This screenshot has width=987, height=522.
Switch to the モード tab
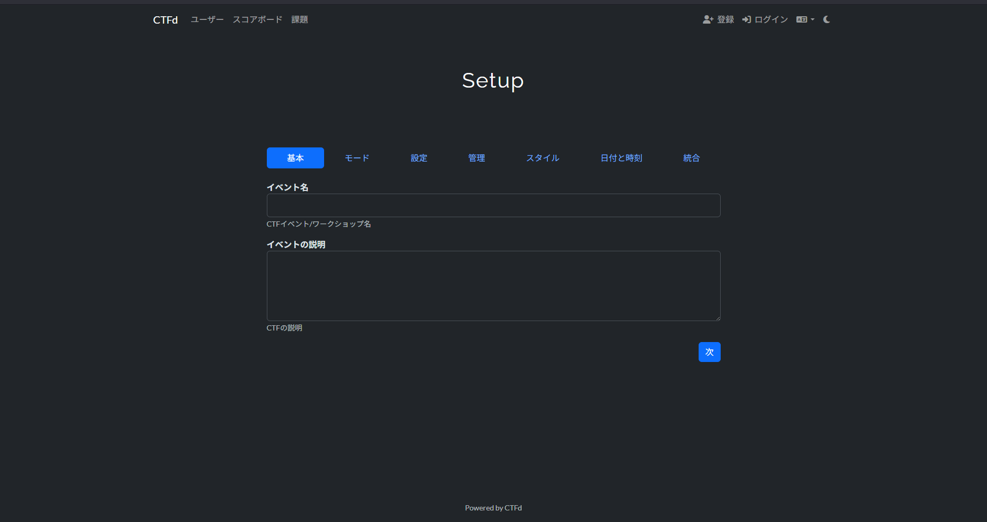tap(357, 158)
